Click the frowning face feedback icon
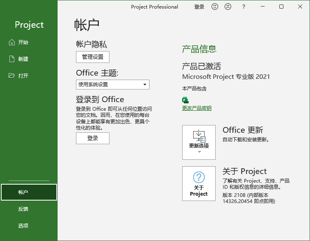310x241 pixels. [x=228, y=7]
